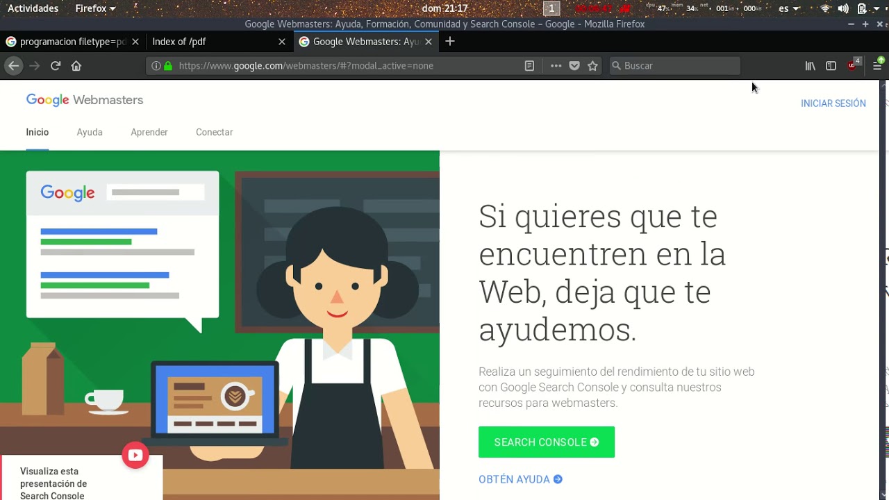Viewport: 889px width, 500px height.
Task: Close the Google Webmasters tab
Action: click(x=429, y=42)
